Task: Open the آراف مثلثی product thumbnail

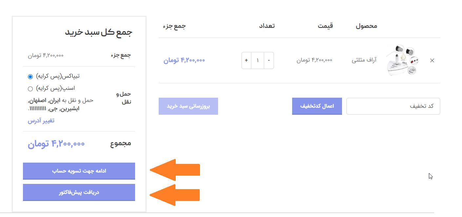Action: point(401,61)
